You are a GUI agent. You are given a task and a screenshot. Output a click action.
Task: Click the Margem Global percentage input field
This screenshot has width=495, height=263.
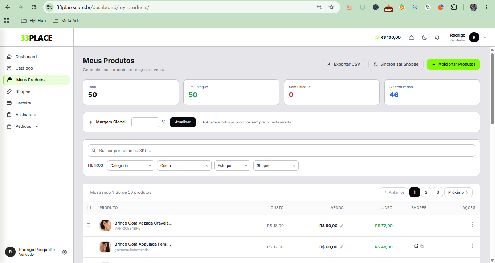(x=145, y=122)
